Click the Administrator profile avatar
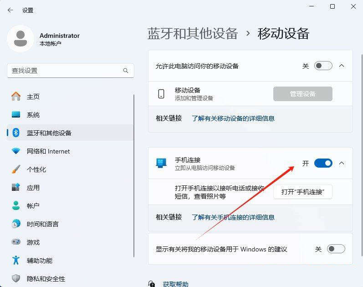Screen dimensions: 363x287 (x=20, y=39)
